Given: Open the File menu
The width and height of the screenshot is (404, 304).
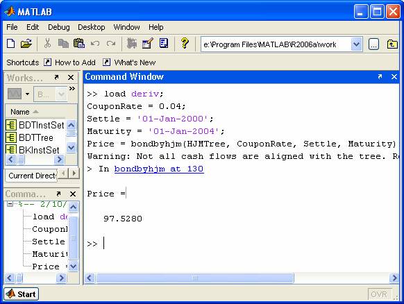Looking at the screenshot, I should pos(12,27).
